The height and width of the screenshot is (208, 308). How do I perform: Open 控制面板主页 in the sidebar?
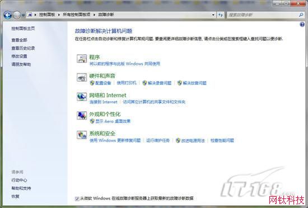pos(23,29)
